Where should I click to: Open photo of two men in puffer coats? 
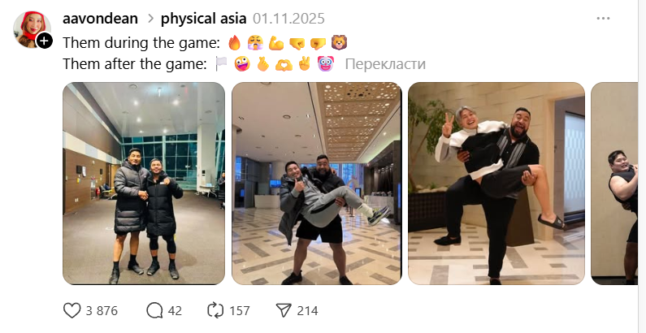144,184
